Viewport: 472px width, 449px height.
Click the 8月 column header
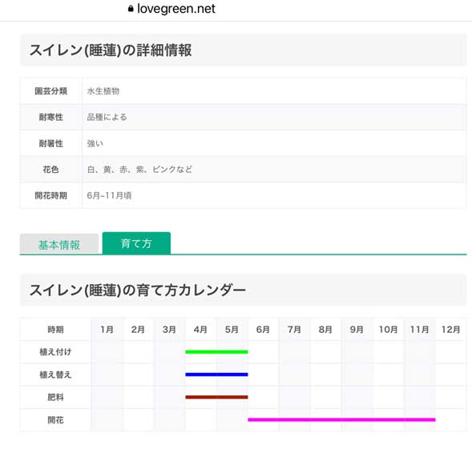pos(325,330)
